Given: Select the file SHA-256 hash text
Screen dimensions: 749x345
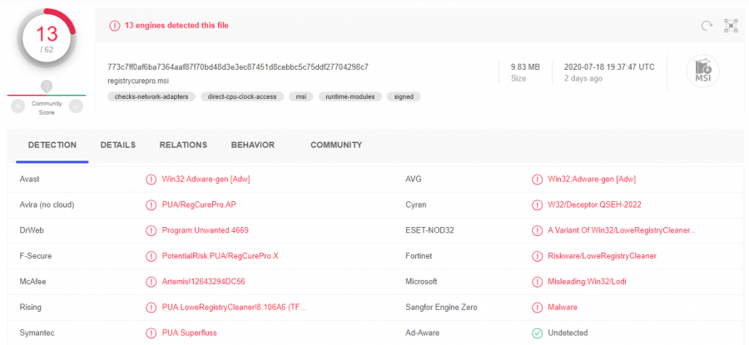Looking at the screenshot, I should (x=238, y=67).
